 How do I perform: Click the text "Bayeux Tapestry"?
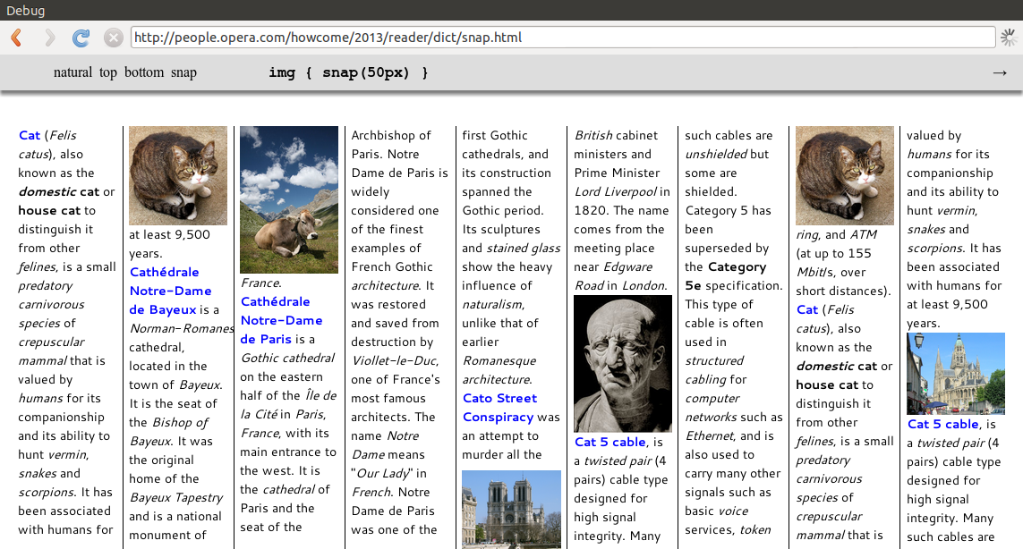[176, 497]
